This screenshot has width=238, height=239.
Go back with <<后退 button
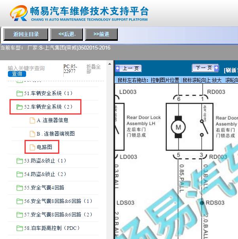(66, 34)
